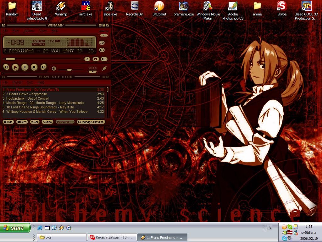Launch mirc.exe from desktop

tap(86, 9)
